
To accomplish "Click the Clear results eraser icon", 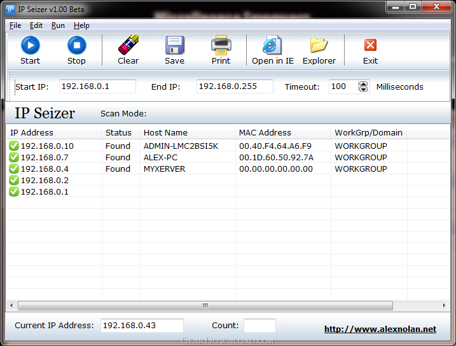I will pos(128,45).
